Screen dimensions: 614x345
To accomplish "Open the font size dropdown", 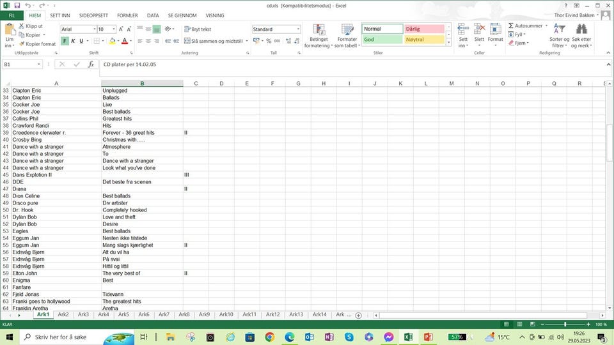I will 114,29.
